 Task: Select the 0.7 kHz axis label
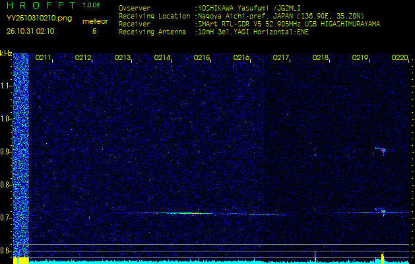click(x=6, y=218)
